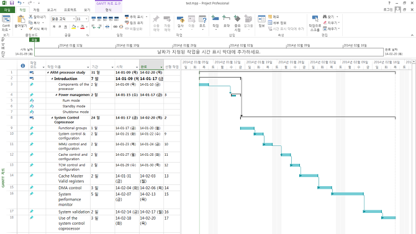Toggle bold (가) formatting
This screenshot has height=234, width=416.
54,27
